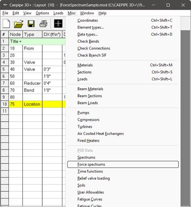Click the highlighted Location cell
The image size is (191, 207).
pyautogui.click(x=32, y=104)
